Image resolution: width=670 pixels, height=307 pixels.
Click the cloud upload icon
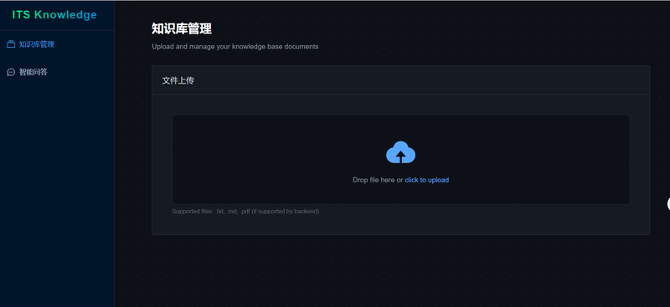pyautogui.click(x=401, y=152)
